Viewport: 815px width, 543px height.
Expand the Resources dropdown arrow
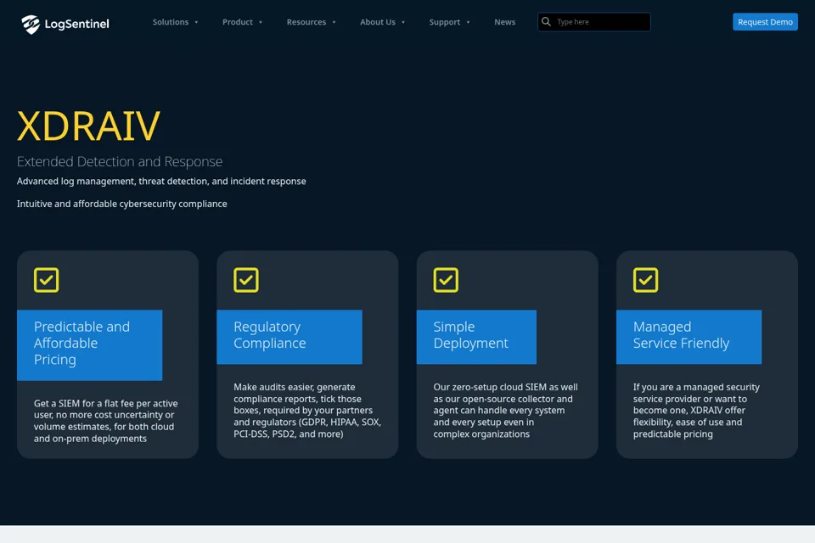click(334, 22)
